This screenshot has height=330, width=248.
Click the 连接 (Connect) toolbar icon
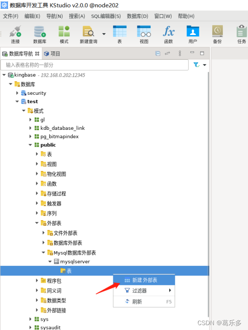(x=15, y=35)
